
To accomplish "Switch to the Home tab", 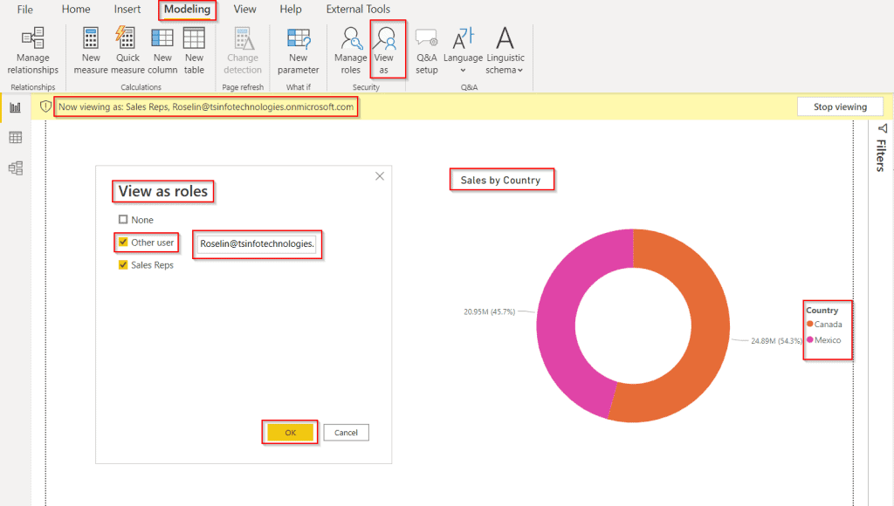I will [76, 9].
